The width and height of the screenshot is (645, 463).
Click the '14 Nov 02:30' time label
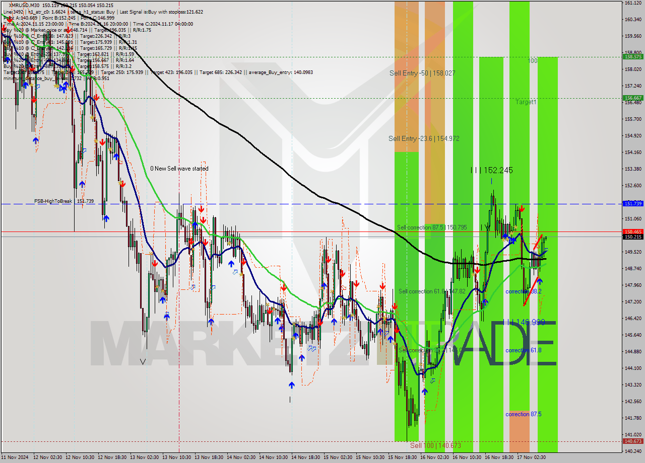tap(241, 457)
